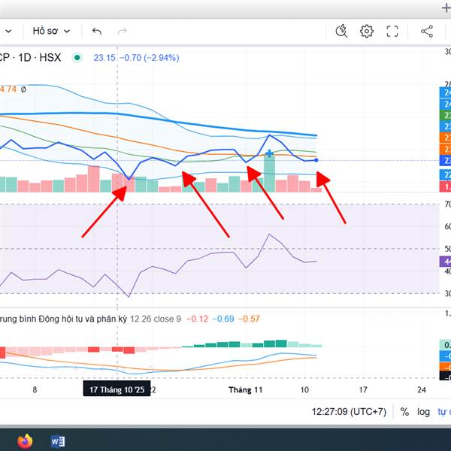This screenshot has height=451, width=451.
Task: Open the quick search lightning icon
Action: tap(341, 31)
